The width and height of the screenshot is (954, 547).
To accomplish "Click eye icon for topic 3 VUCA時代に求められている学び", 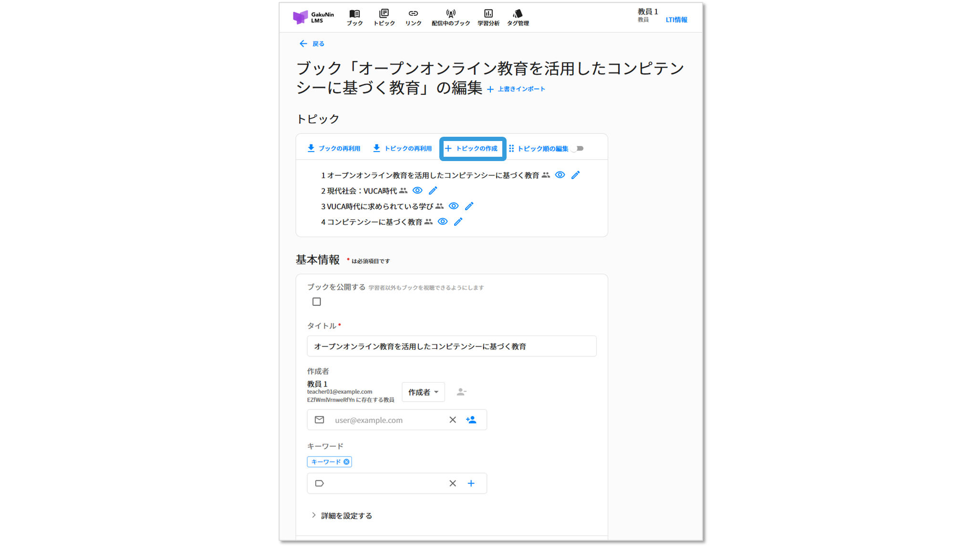I will [454, 206].
